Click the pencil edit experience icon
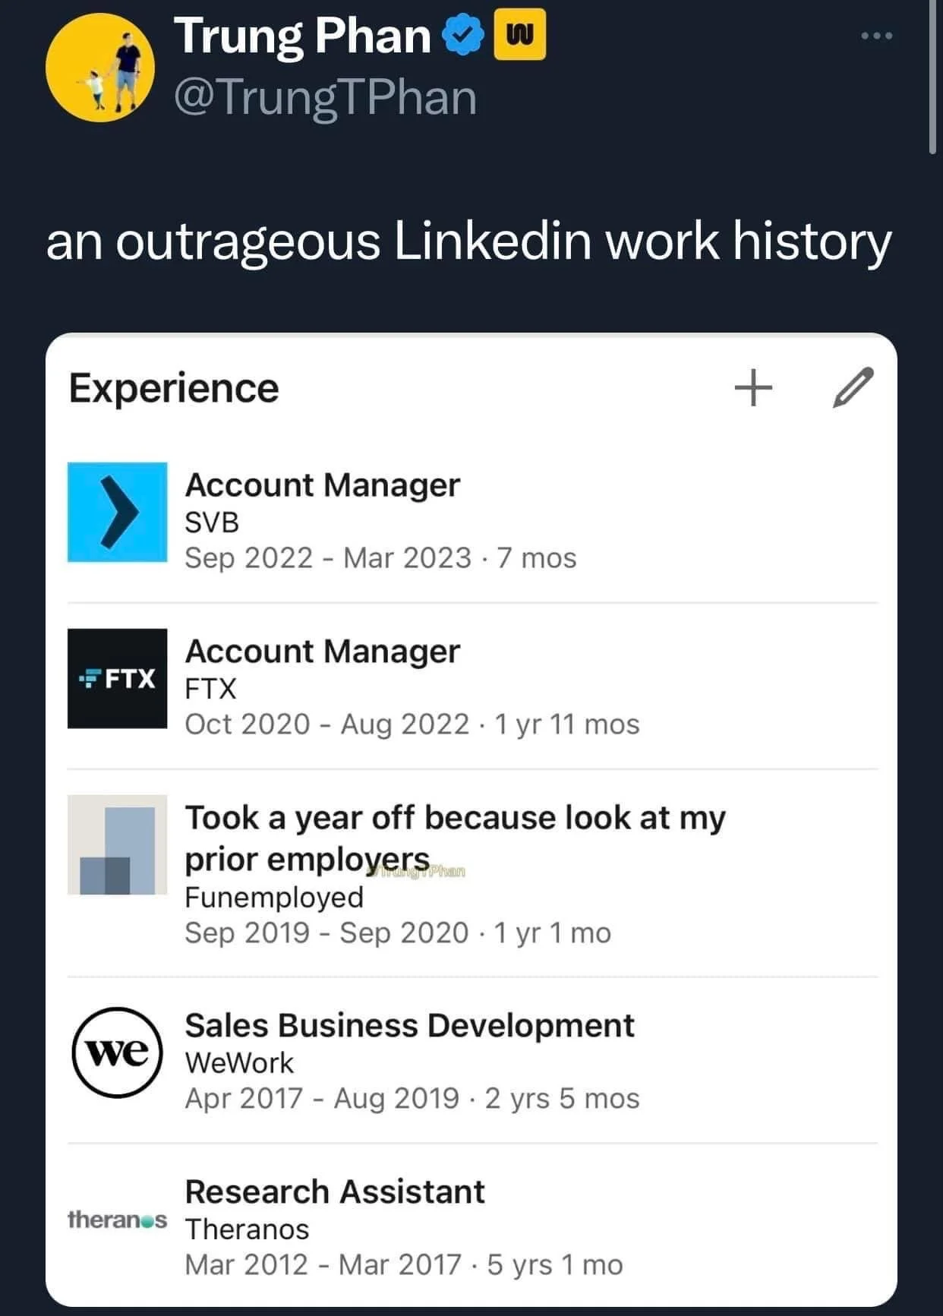Viewport: 943px width, 1316px height. pyautogui.click(x=853, y=387)
